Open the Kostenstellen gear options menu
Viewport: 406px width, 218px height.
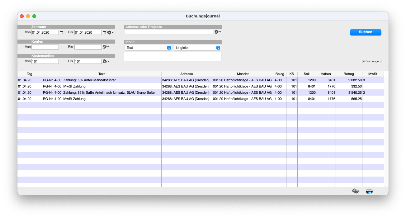106,61
